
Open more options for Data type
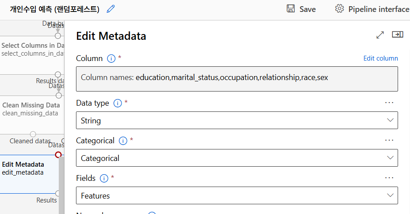coord(389,103)
